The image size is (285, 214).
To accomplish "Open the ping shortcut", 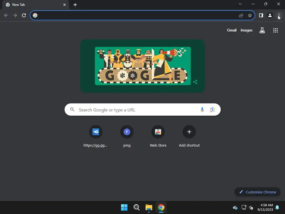I will [127, 136].
